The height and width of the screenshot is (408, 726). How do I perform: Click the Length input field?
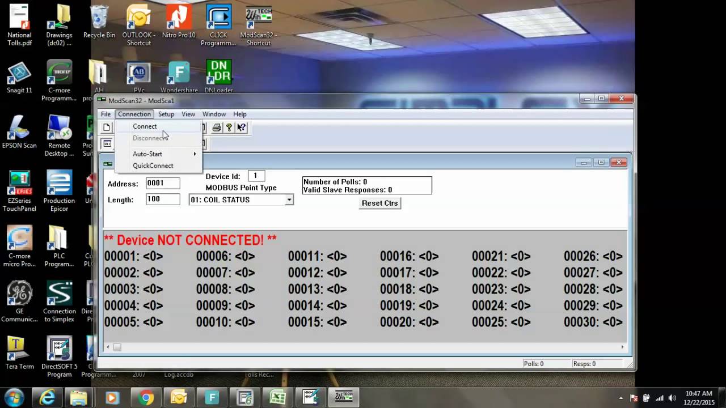tap(163, 199)
